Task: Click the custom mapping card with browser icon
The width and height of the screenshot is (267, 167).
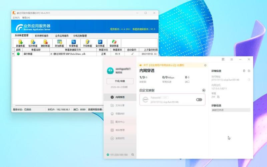Action: click(172, 100)
